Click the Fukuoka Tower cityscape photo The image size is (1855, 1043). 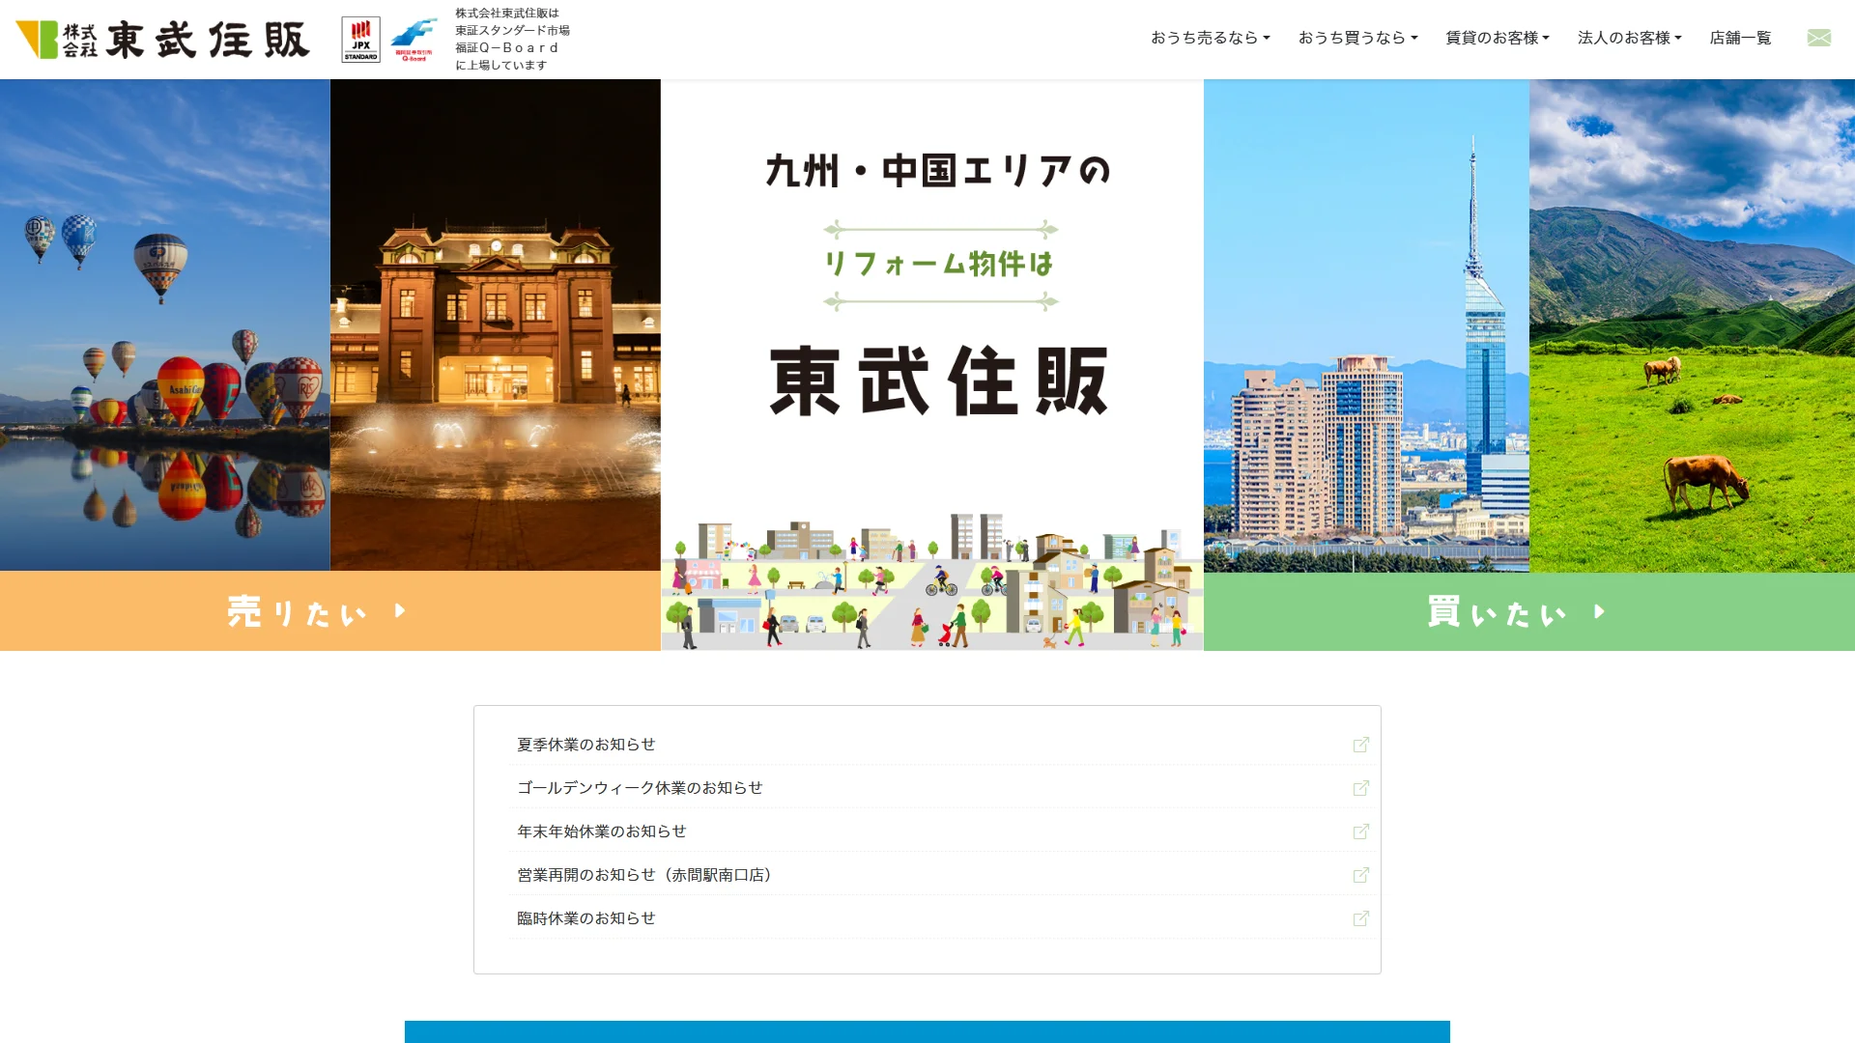(x=1366, y=325)
